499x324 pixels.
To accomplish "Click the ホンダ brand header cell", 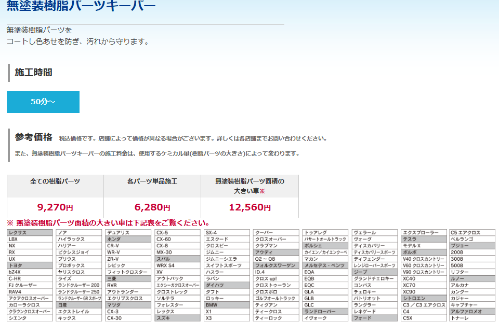I will (x=128, y=240).
